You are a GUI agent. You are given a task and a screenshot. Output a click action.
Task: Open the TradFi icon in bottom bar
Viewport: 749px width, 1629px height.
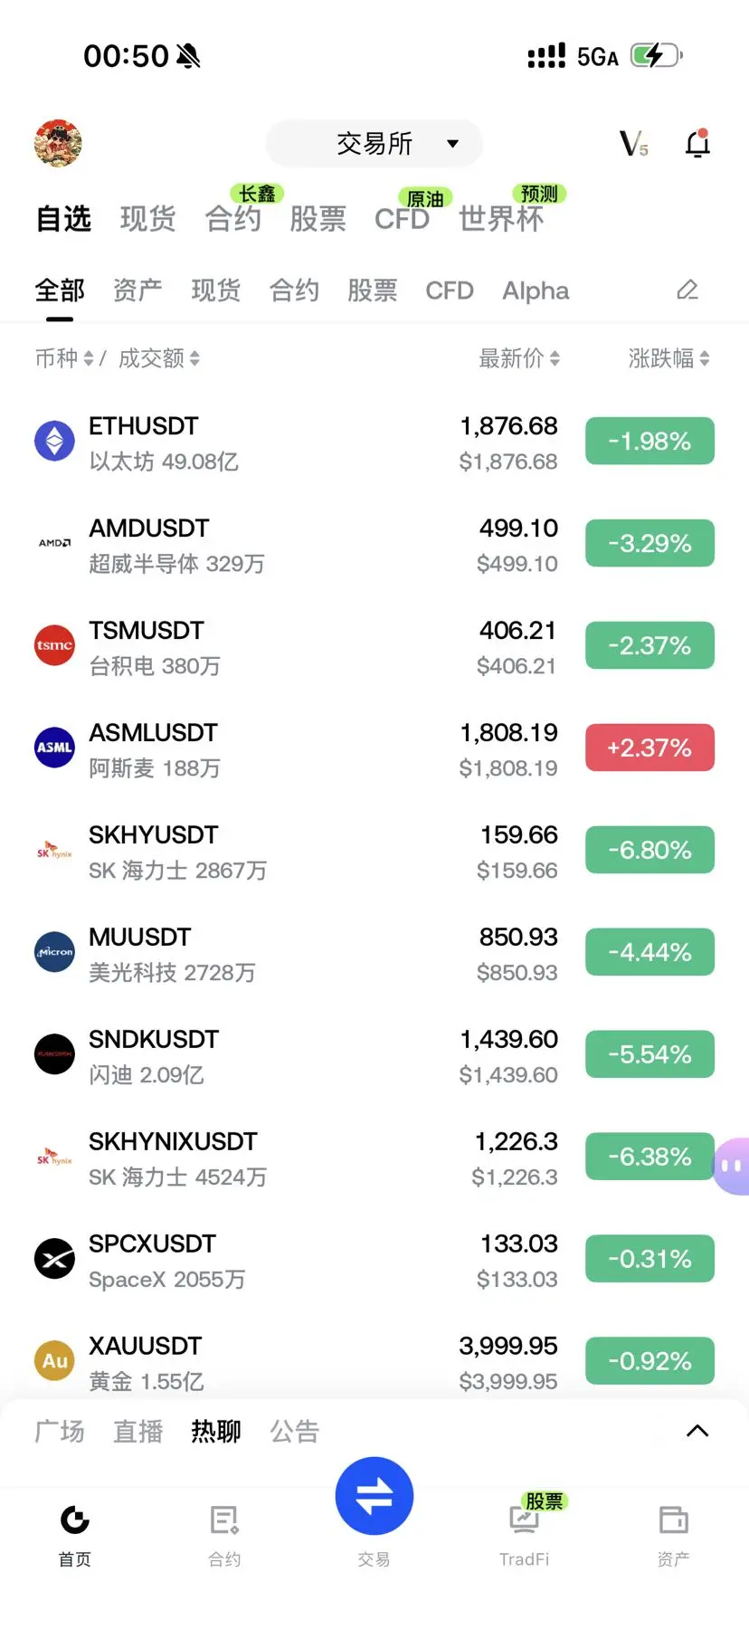(x=525, y=1520)
